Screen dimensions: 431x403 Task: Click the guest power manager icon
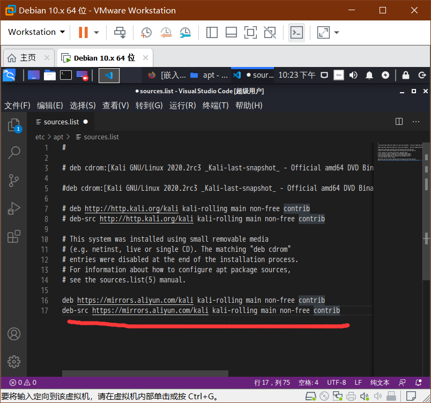coord(385,75)
